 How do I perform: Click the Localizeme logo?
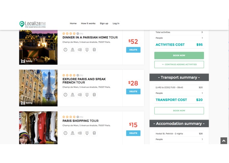33,24
